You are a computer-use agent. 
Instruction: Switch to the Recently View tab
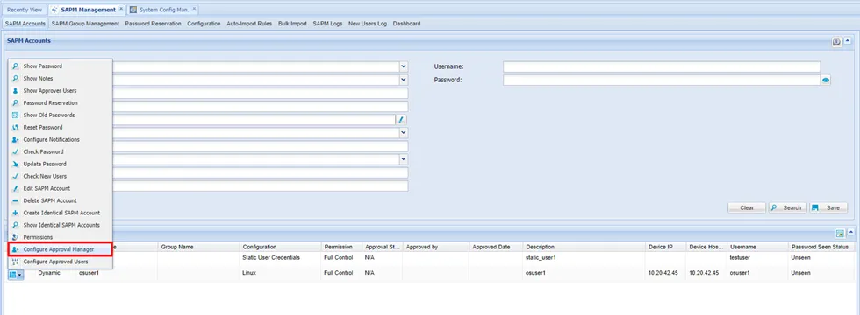[25, 10]
